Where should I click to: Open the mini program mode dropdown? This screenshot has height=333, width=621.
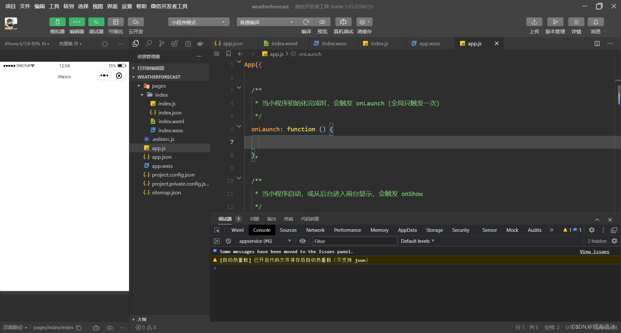199,22
